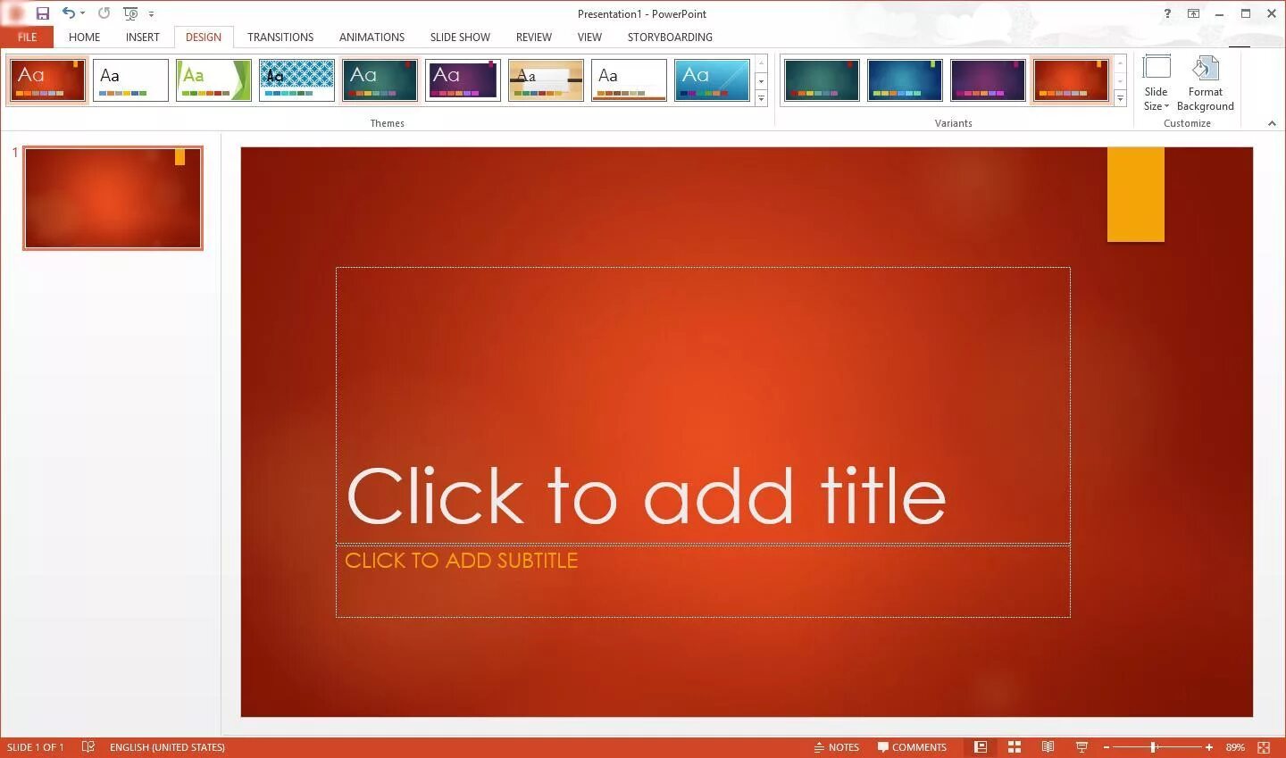Collapse the ribbon with the chevron

coord(1272,123)
